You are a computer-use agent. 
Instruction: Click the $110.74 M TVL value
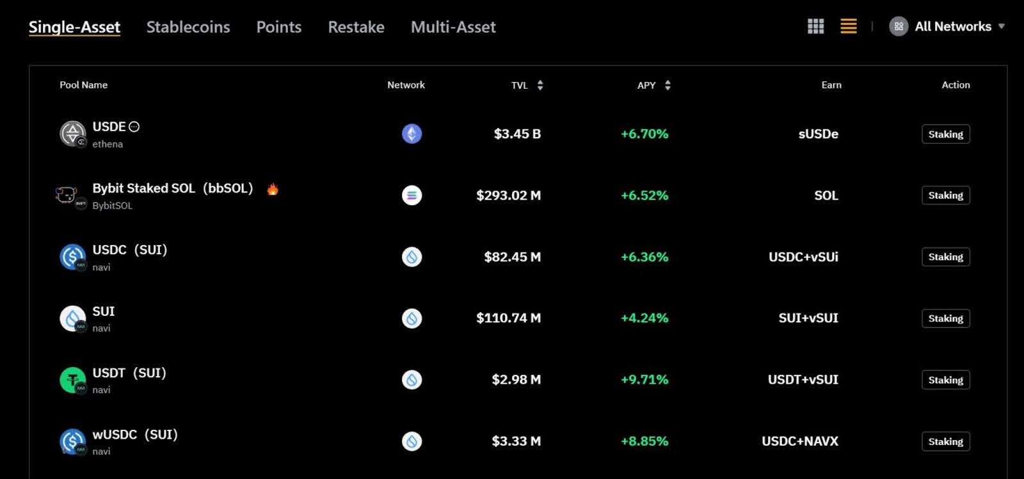508,318
